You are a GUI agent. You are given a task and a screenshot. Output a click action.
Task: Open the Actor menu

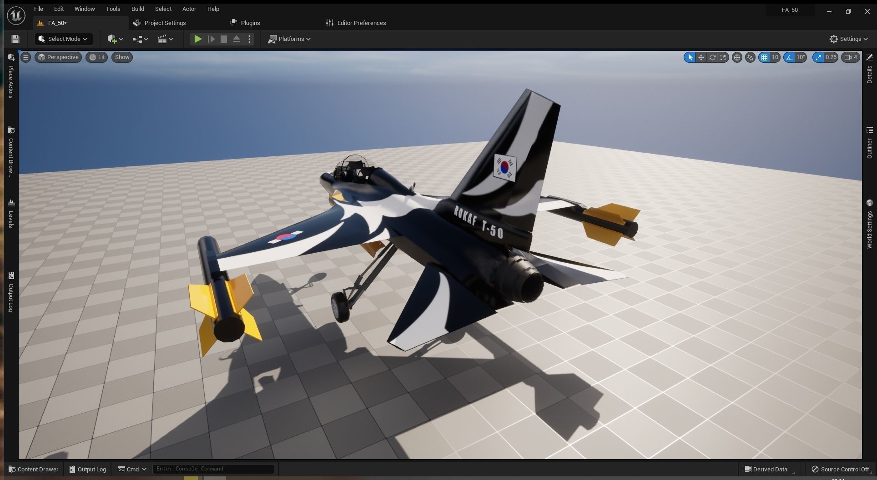[189, 9]
